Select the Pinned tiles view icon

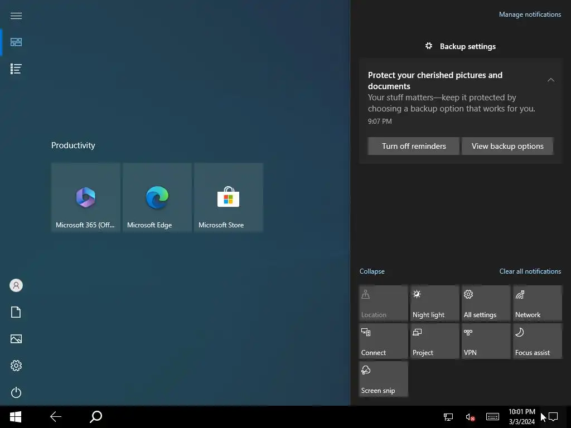pos(16,42)
